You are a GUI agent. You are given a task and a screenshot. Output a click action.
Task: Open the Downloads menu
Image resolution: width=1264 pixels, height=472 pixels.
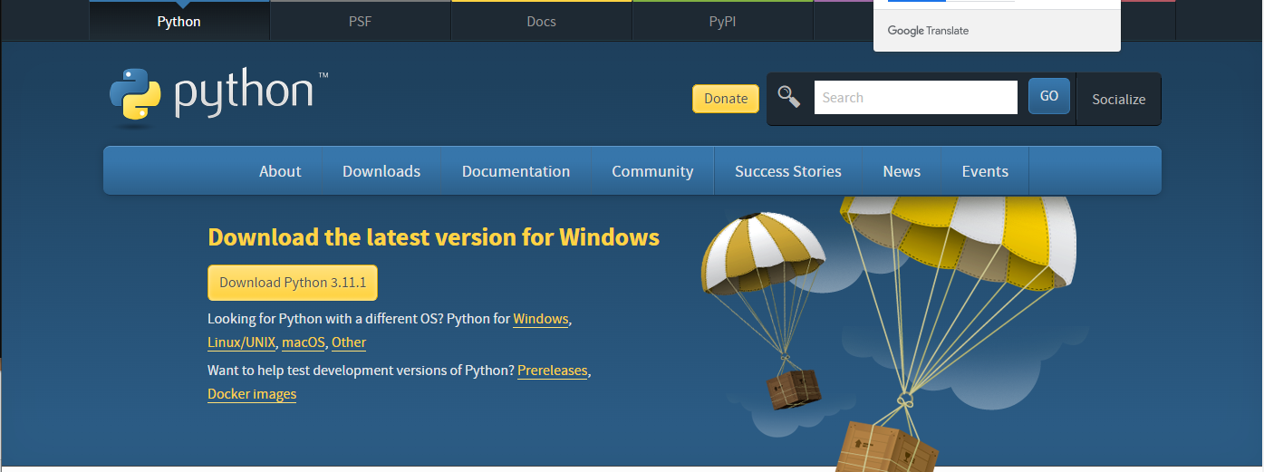(381, 171)
